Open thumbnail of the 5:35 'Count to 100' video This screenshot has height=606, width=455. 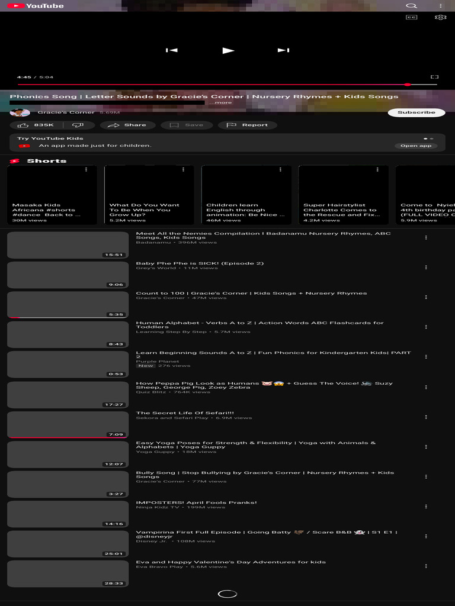[68, 305]
